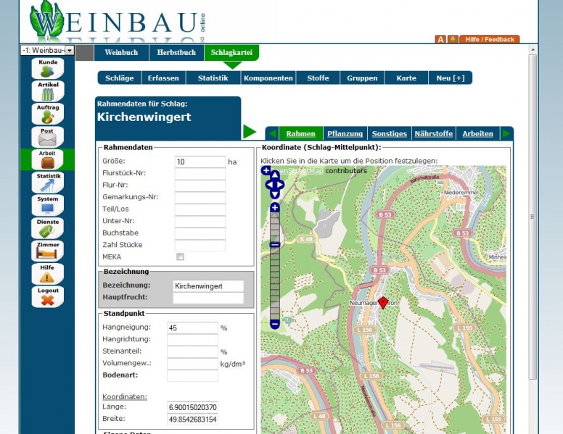
Task: Click the map zoom-in plus button
Action: 274,208
